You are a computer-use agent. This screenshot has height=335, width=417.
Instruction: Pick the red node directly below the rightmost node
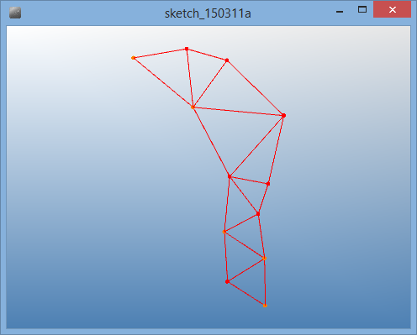pos(268,184)
